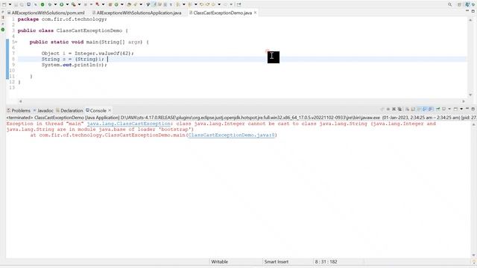Click the Clear Console icon
477x268 pixels.
(x=408, y=109)
